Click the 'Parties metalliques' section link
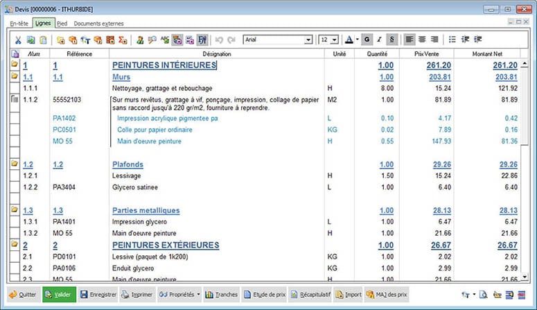Screen dimensions: 537x310 click(146, 211)
